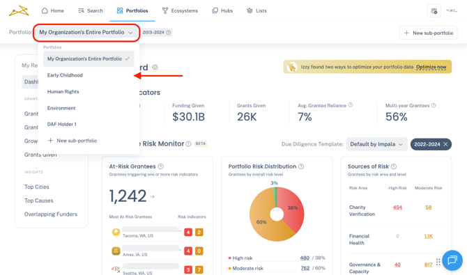Open the Home tab
This screenshot has height=275, width=467.
[53, 10]
